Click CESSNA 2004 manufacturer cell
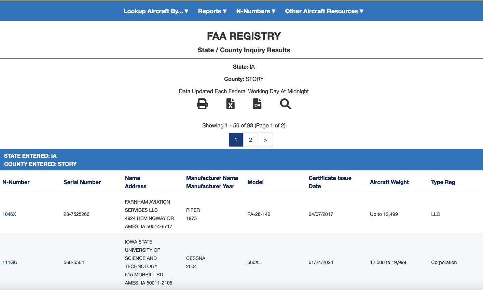The height and width of the screenshot is (290, 483). tap(196, 262)
